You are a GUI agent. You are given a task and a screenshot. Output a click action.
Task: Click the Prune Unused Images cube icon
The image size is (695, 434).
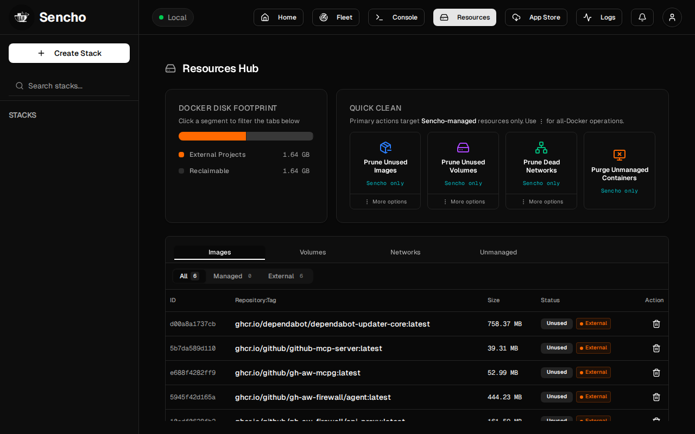click(386, 148)
